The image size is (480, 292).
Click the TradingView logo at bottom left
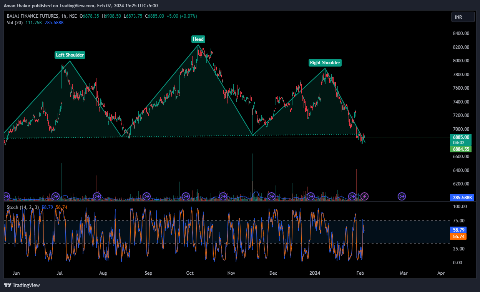[22, 285]
